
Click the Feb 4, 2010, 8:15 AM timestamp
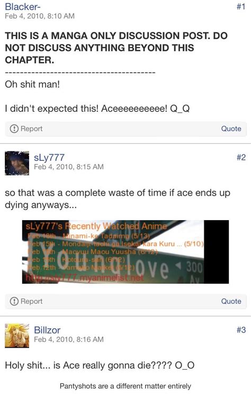69,167
